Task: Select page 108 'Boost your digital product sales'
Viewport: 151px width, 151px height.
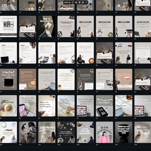Action: [x=124, y=132]
